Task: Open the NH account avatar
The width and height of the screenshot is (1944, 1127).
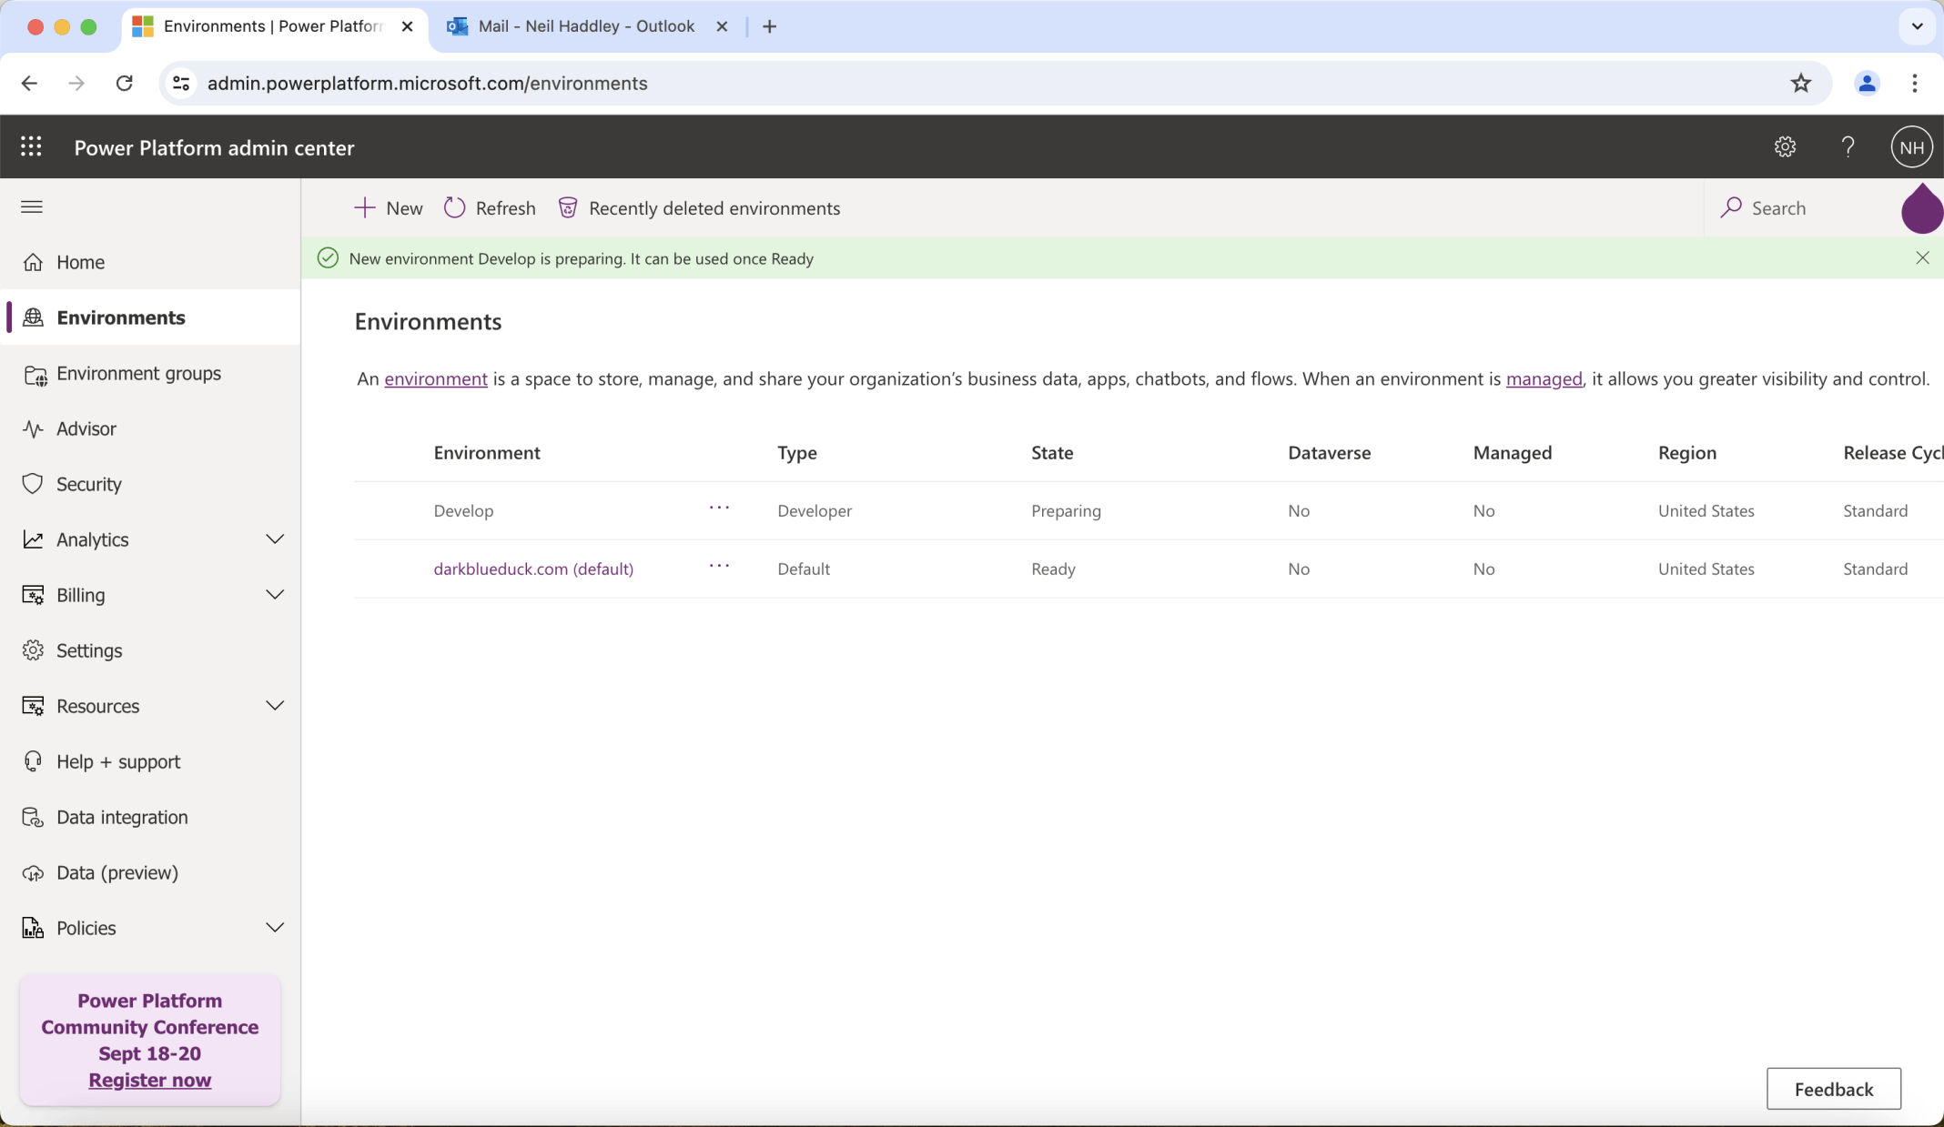Action: 1911,146
